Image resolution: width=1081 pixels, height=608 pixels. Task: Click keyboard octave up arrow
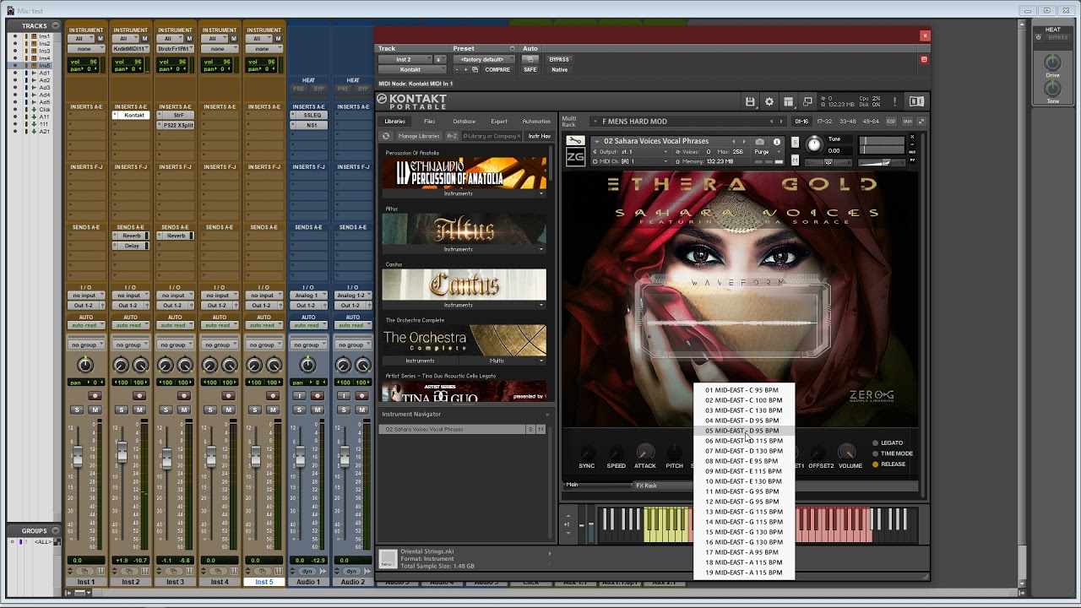[x=567, y=514]
